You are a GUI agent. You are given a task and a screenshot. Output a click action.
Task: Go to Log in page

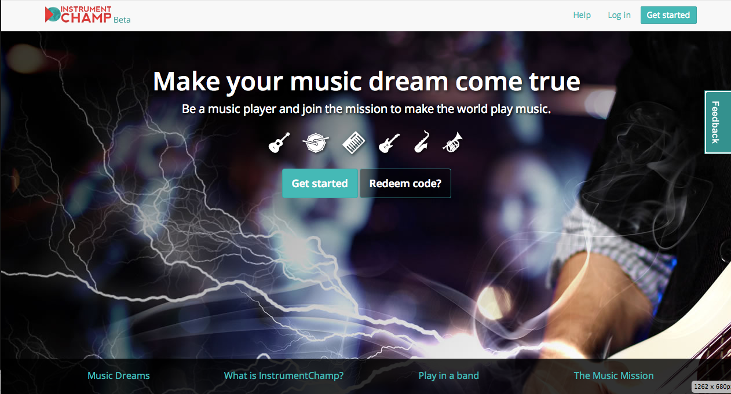tap(619, 15)
